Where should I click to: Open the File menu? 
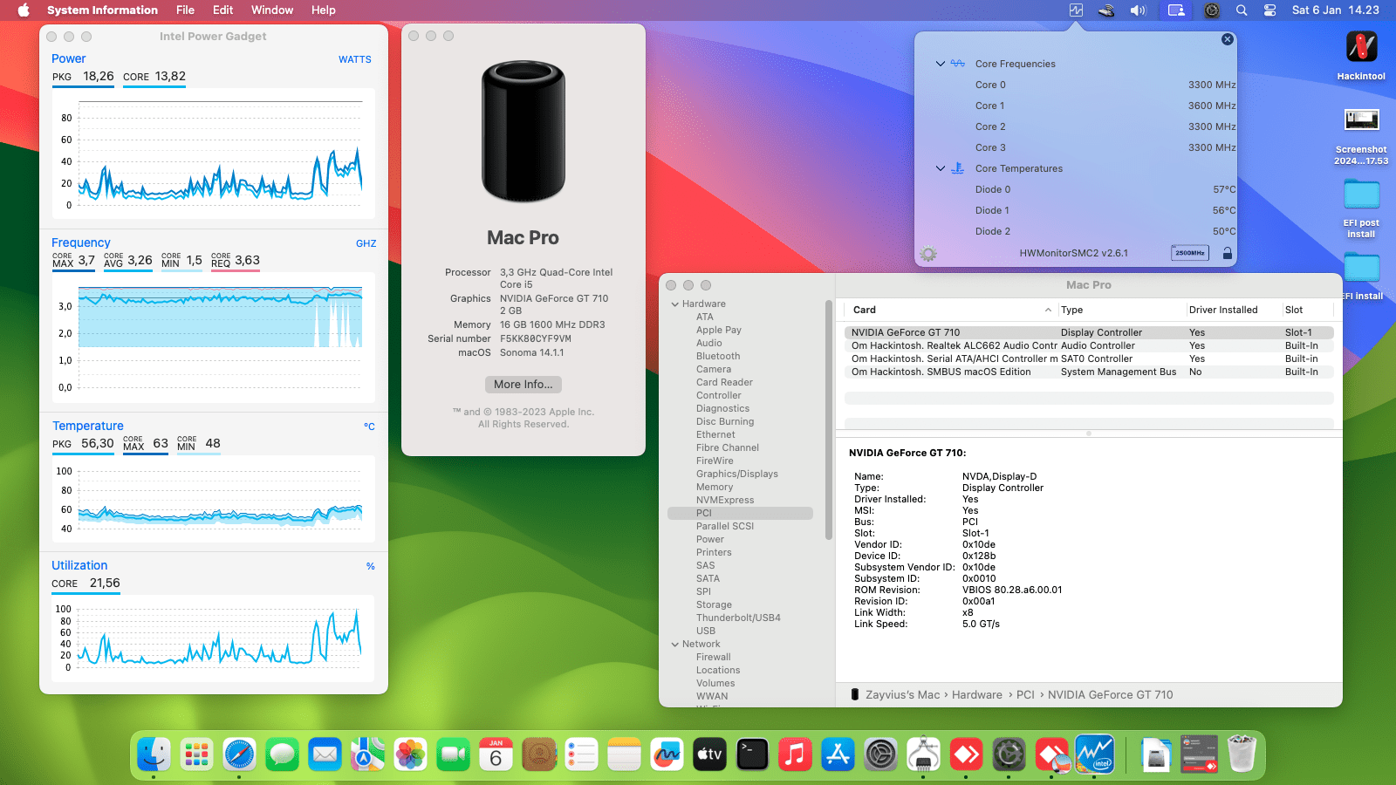point(185,10)
